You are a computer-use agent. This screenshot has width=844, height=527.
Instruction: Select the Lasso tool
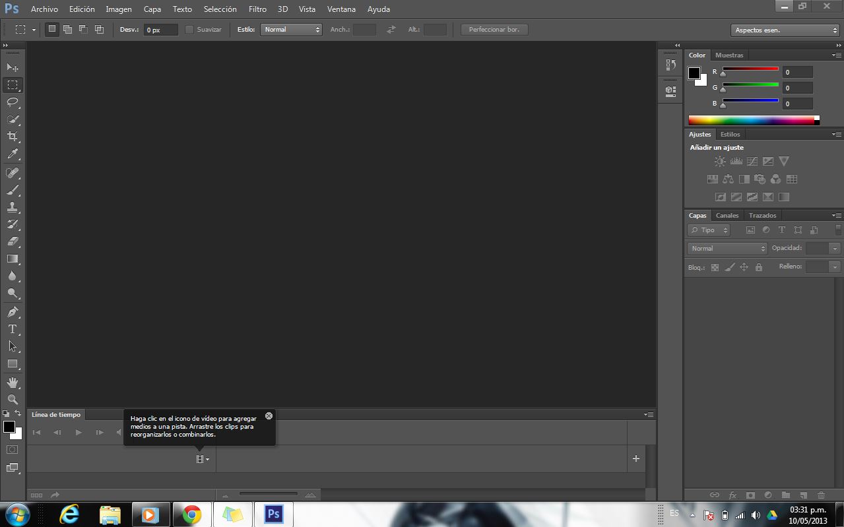[13, 102]
